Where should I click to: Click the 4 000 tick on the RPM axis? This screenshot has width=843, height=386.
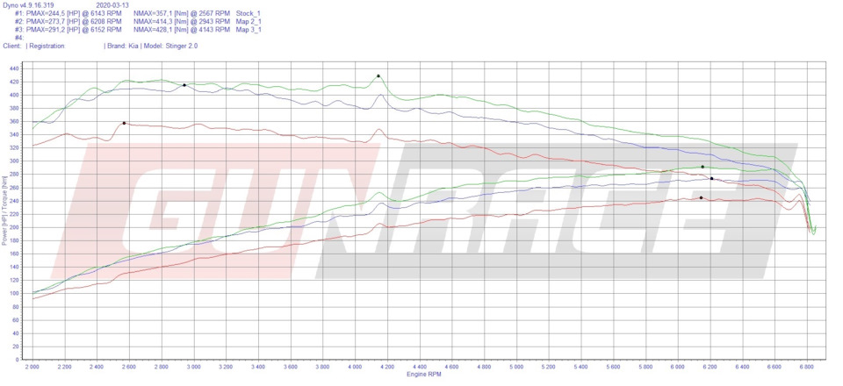point(355,367)
